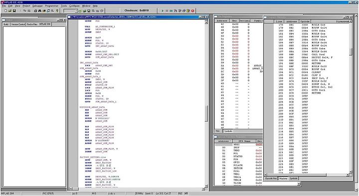Image resolution: width=359 pixels, height=196 pixels.
Task: Click the New Project toolbar icon
Action: pos(80,11)
